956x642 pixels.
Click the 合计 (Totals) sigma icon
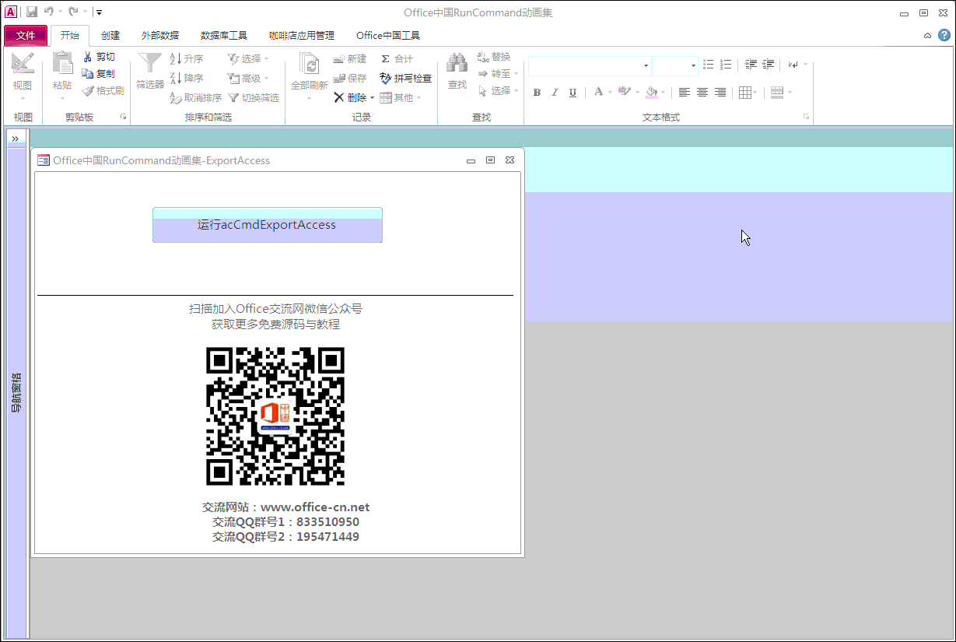coord(385,59)
